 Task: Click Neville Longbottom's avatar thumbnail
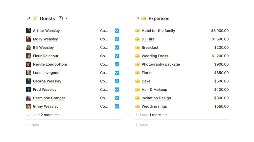pyautogui.click(x=29, y=64)
